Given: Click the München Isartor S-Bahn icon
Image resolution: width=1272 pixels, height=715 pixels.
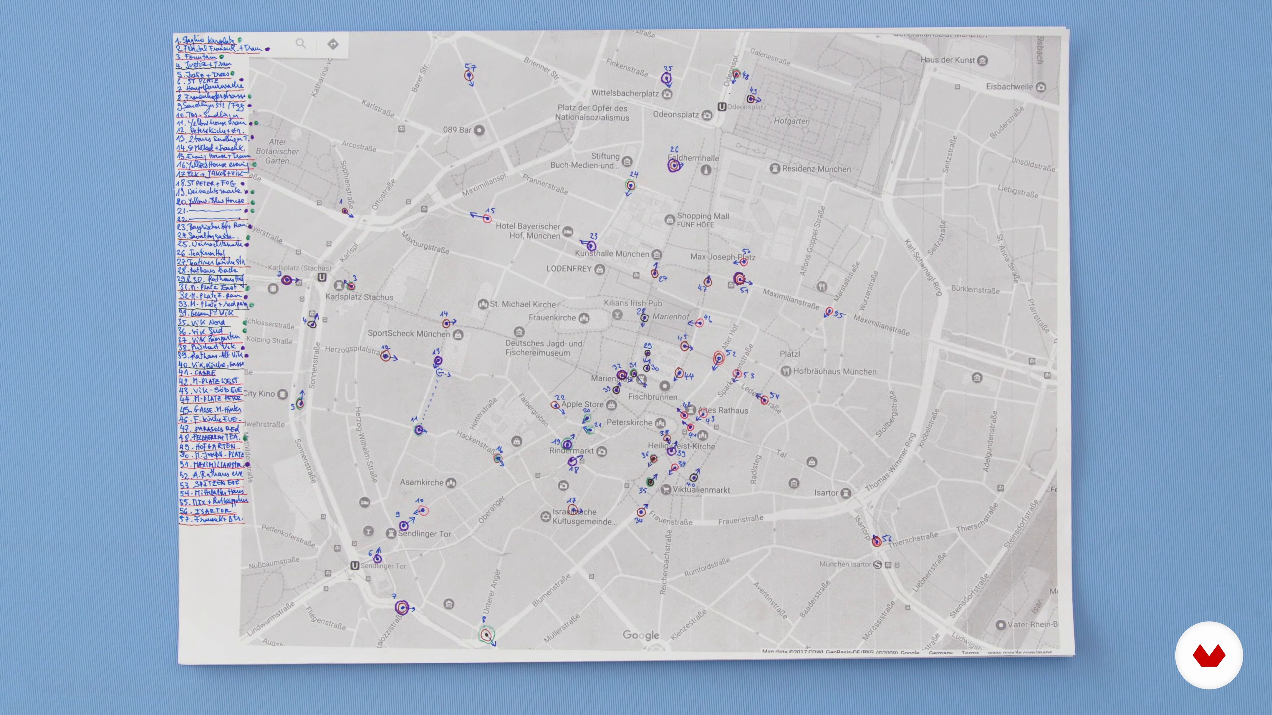Looking at the screenshot, I should coord(877,564).
